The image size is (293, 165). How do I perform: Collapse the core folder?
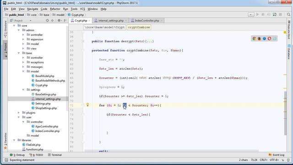coord(14,26)
